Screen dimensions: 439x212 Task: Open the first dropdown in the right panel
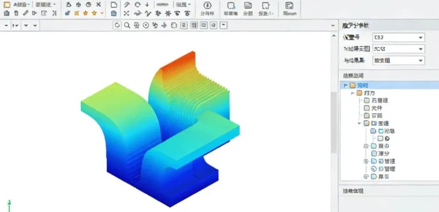399,38
